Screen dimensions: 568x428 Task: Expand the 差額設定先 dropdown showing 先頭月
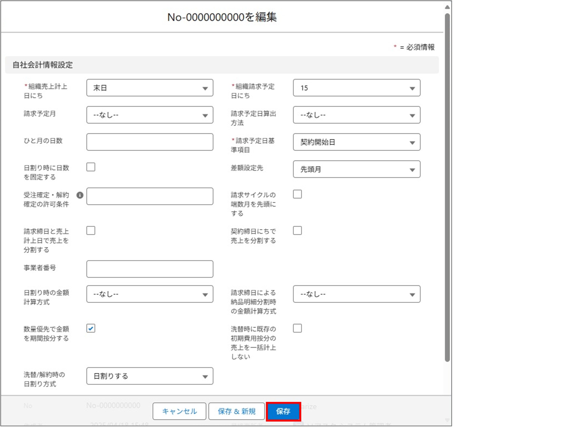pyautogui.click(x=356, y=169)
